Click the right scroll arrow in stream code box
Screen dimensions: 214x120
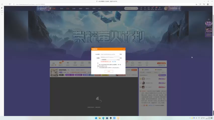[117, 59]
